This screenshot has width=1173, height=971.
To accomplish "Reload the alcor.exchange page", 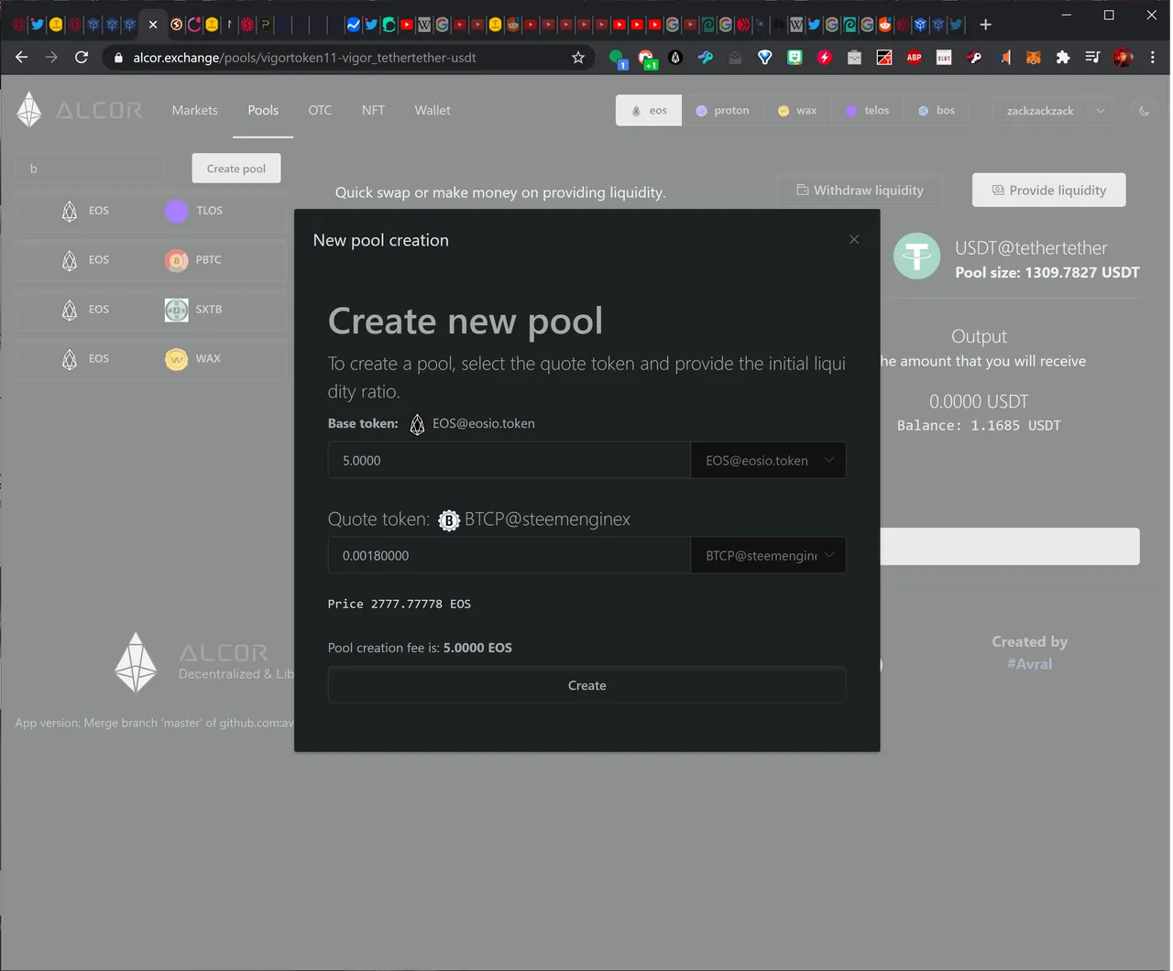I will 82,58.
